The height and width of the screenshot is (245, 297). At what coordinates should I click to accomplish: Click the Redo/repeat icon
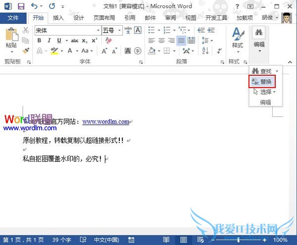52,6
